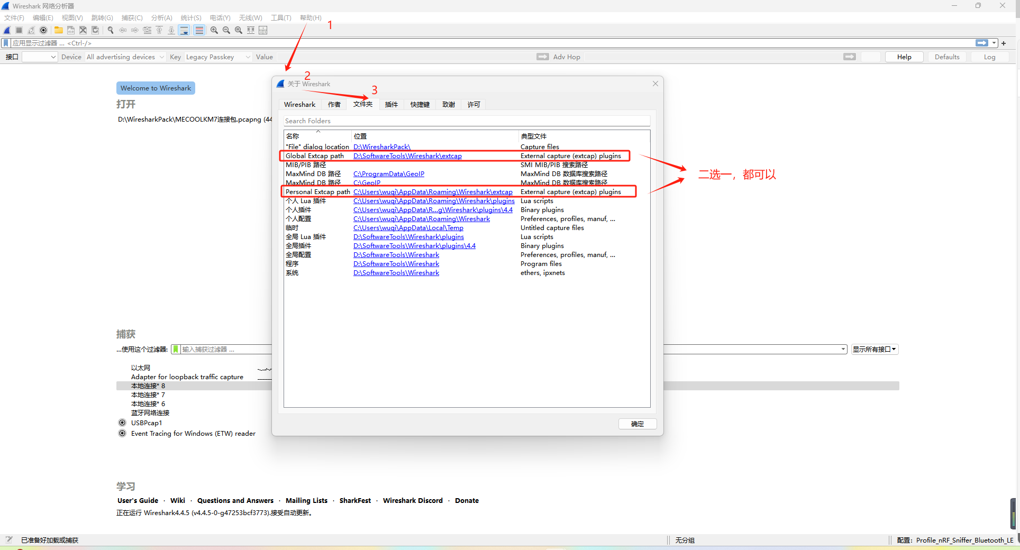Screen dimensions: 1020x550
Task: Click the Search Folders input field
Action: pyautogui.click(x=467, y=121)
